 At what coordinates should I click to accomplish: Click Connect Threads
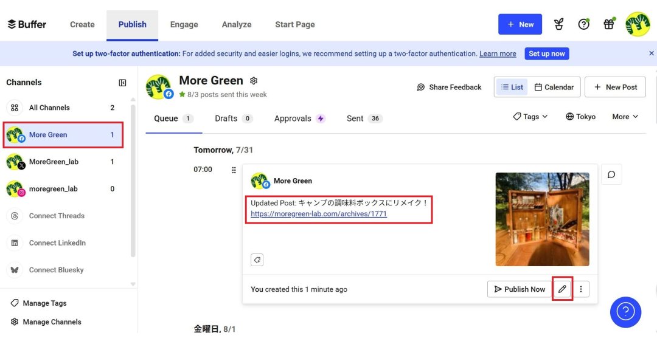(x=57, y=216)
